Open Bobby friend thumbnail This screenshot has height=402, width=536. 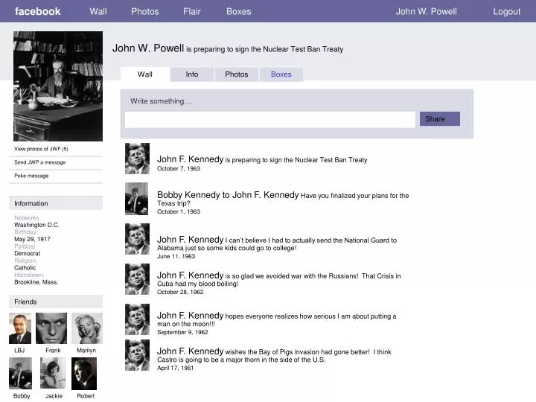pyautogui.click(x=21, y=373)
